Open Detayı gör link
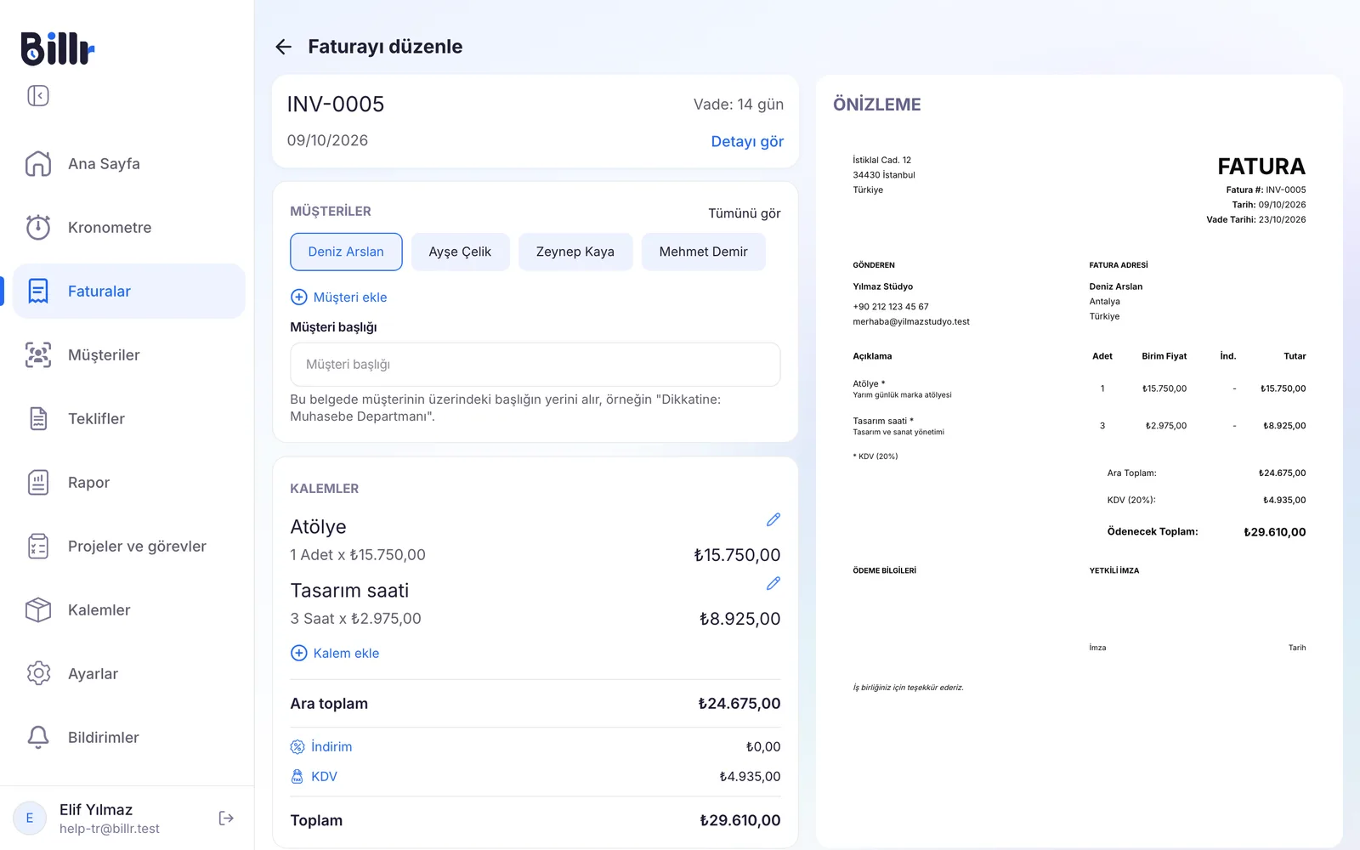The image size is (1360, 850). tap(747, 141)
